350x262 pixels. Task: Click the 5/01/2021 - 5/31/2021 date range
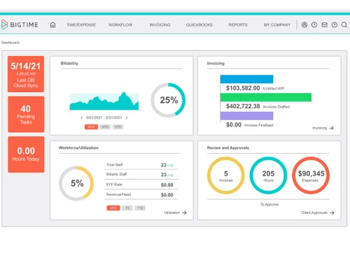pos(104,117)
